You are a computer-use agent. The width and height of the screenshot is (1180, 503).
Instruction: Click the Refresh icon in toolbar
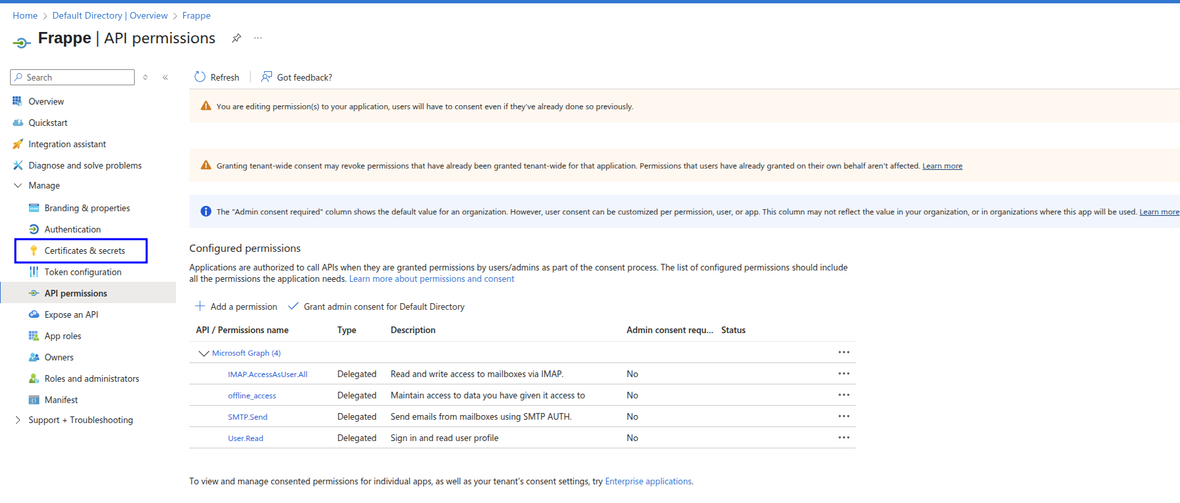(200, 77)
